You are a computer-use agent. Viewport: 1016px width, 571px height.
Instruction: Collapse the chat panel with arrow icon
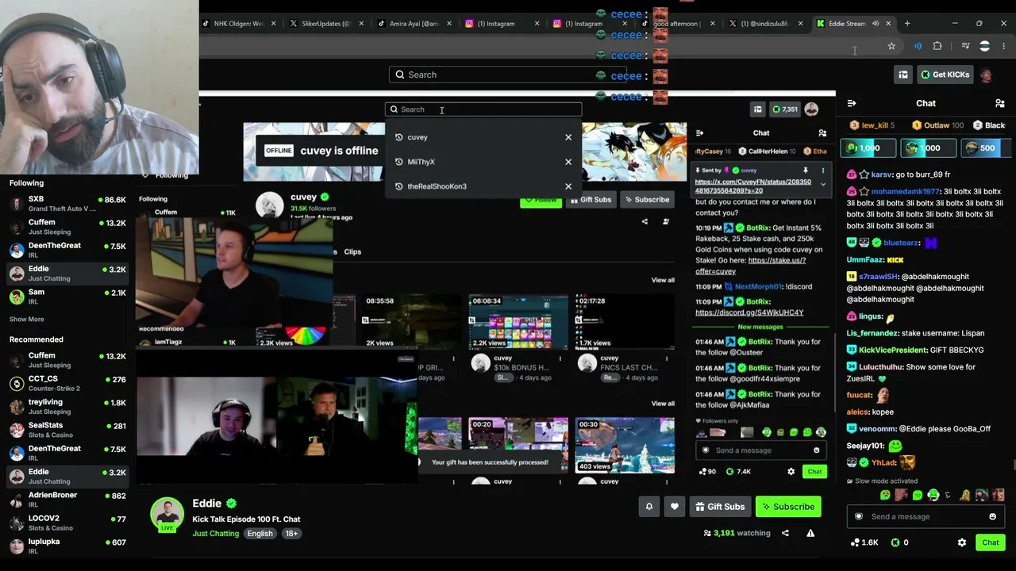pyautogui.click(x=852, y=103)
